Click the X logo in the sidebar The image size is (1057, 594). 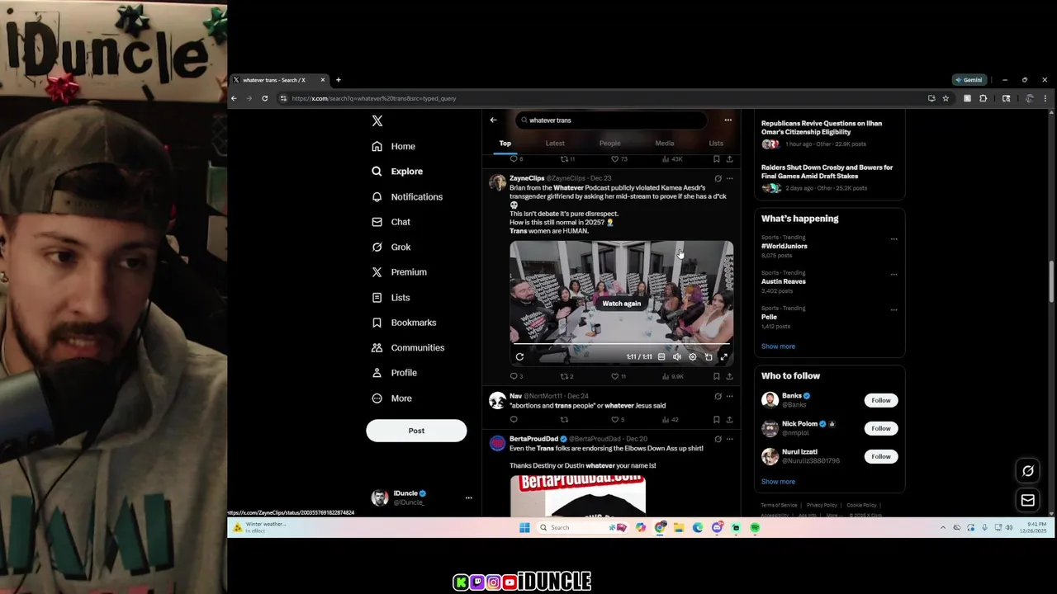pyautogui.click(x=377, y=120)
